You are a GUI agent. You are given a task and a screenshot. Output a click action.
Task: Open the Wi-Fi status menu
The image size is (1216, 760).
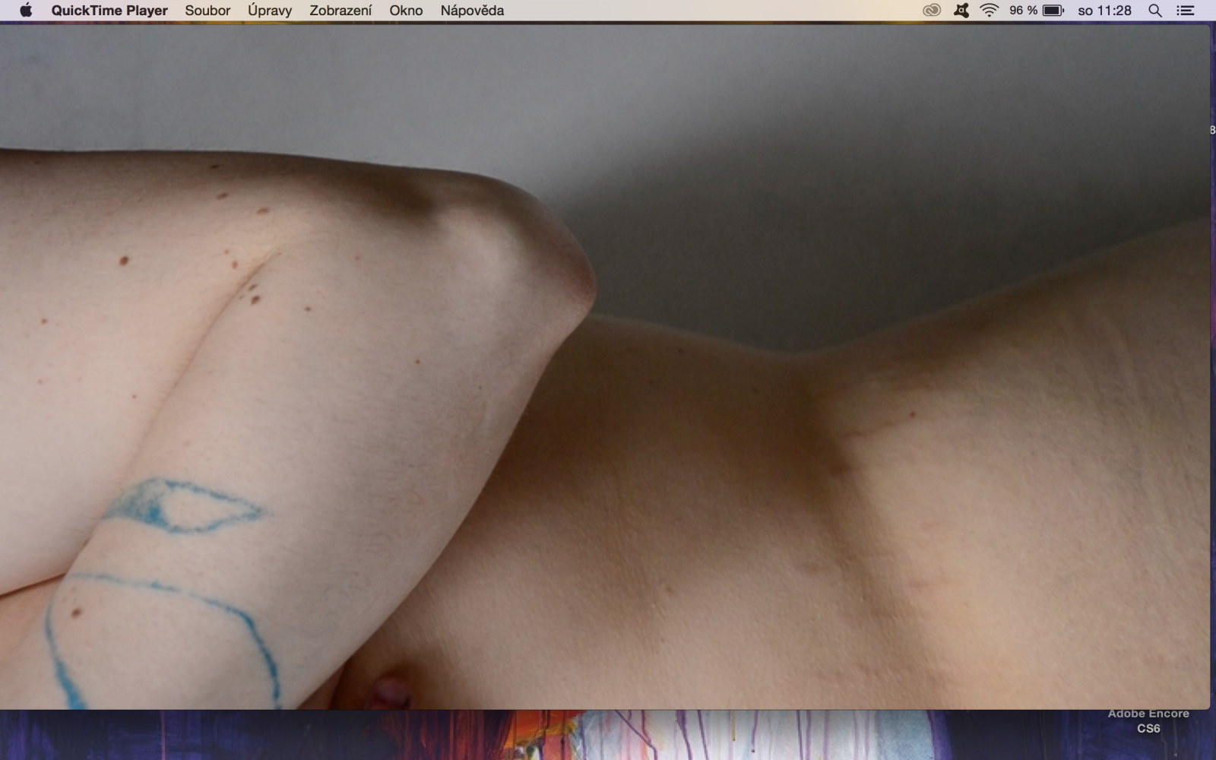click(989, 11)
